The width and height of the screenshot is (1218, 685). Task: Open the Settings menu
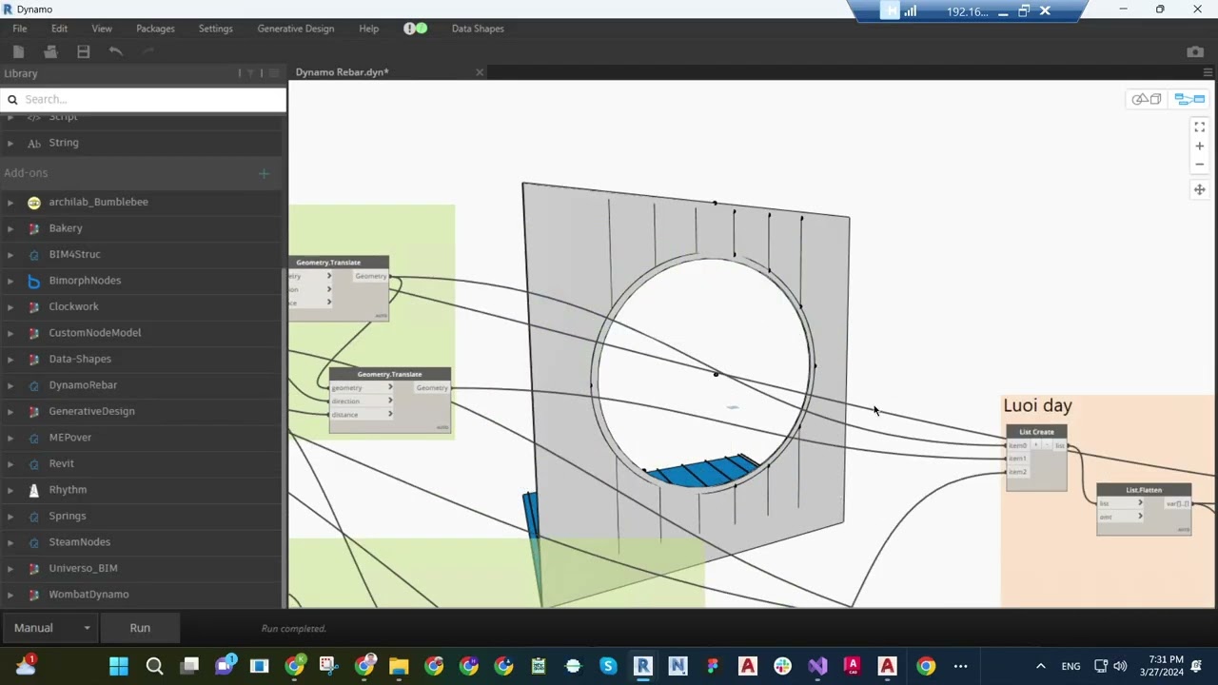215,29
